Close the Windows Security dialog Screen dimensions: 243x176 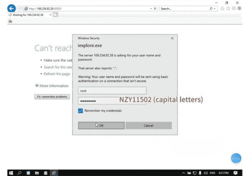172,38
